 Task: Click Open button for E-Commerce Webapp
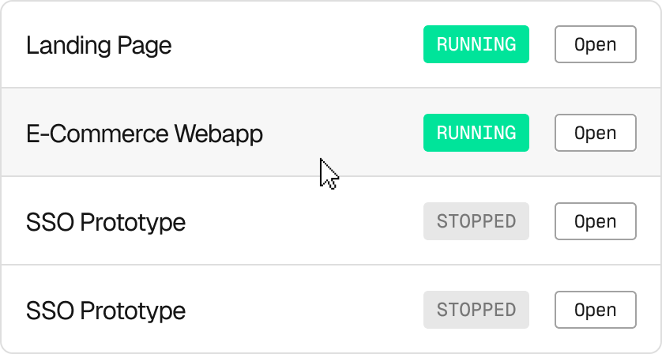tap(595, 133)
